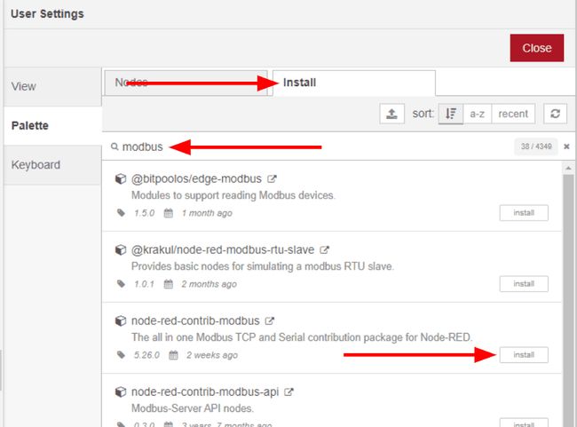Install the @bitpoolos/edge-modbus package
This screenshot has width=577, height=427.
(523, 213)
